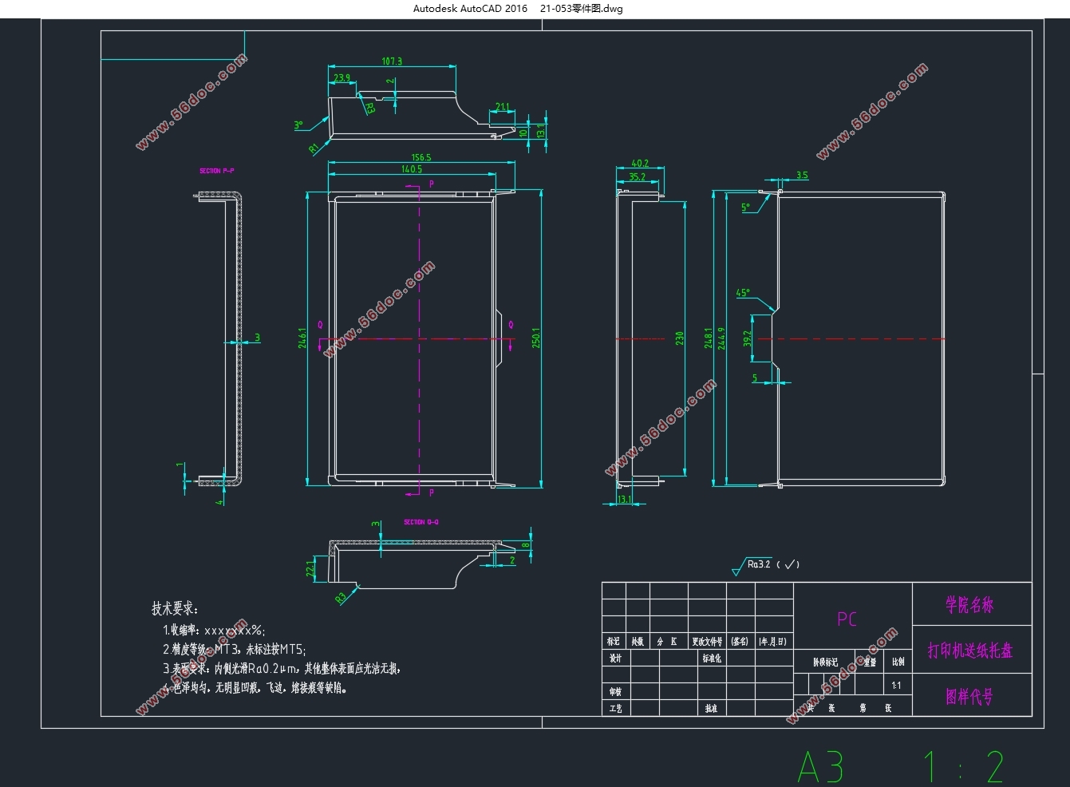1070x787 pixels.
Task: Select the R1 radius callout
Action: (314, 148)
